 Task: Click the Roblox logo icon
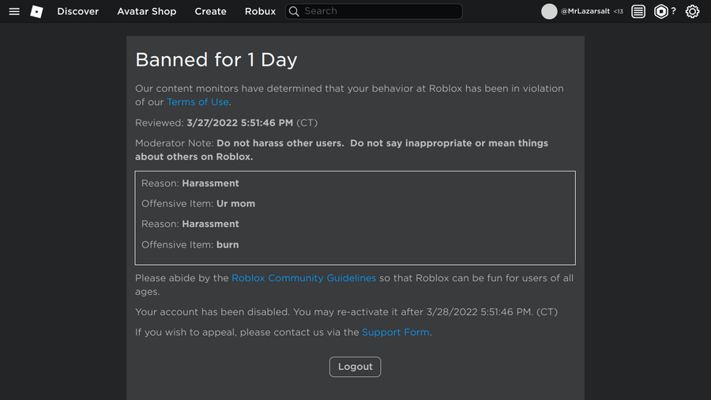pos(36,12)
